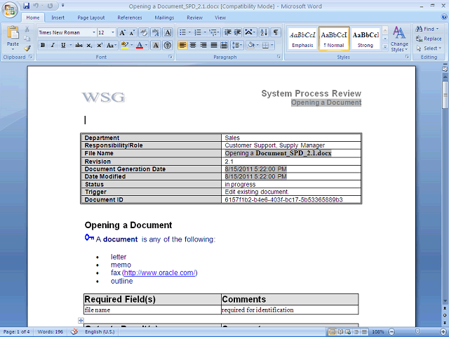Image resolution: width=449 pixels, height=337 pixels.
Task: Switch to Web Layout view
Action: [348, 332]
